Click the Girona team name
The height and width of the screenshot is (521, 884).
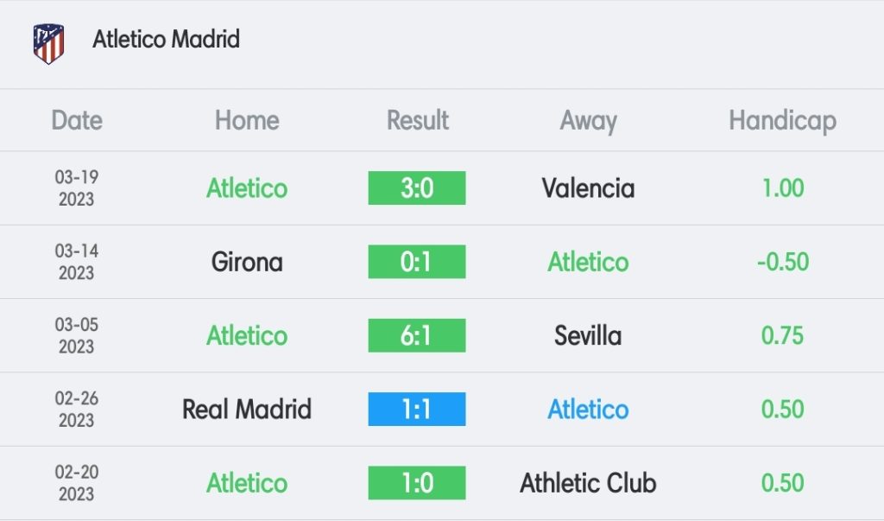(247, 262)
